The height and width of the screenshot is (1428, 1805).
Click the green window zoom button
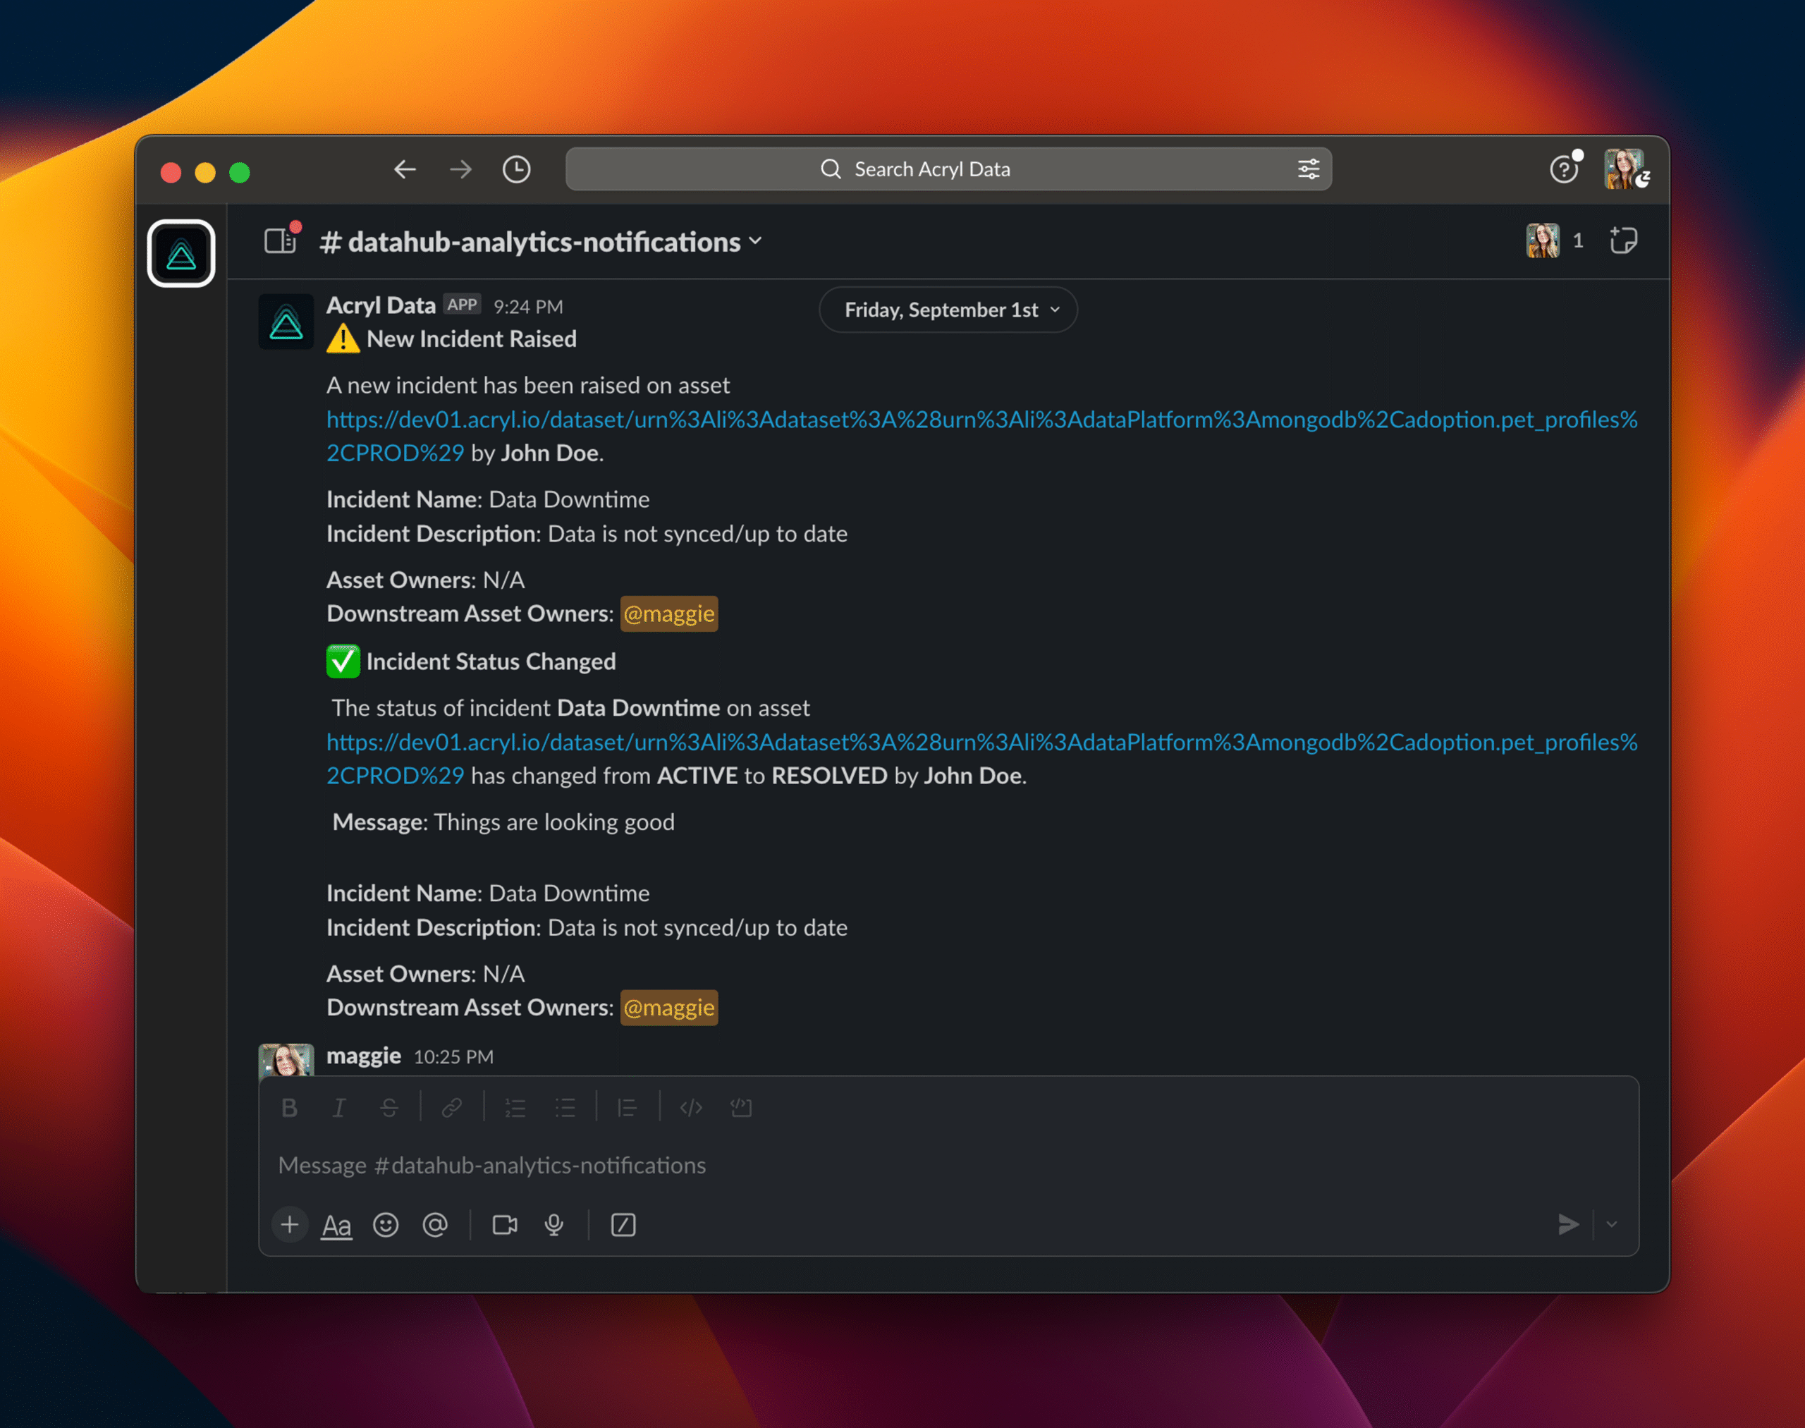[240, 172]
